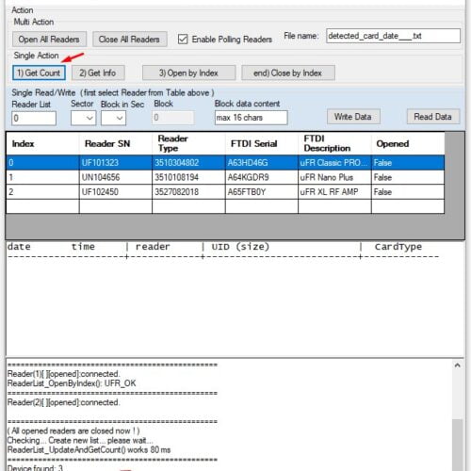Click Reader Type 3510108194 cell
Image resolution: width=471 pixels, height=471 pixels.
pos(188,177)
